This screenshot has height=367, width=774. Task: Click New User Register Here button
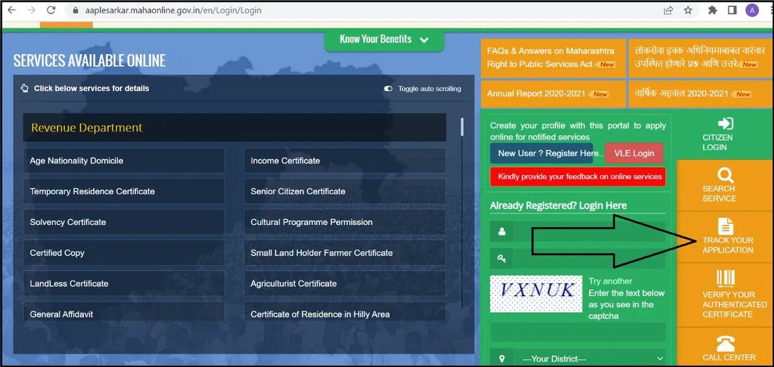[x=547, y=154]
